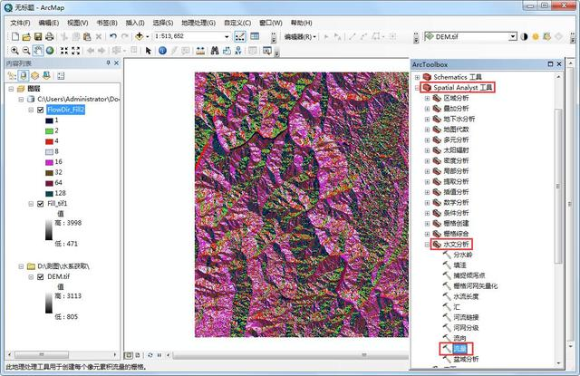The height and width of the screenshot is (376, 580).
Task: Open the 书签(B) menu
Action: click(107, 23)
